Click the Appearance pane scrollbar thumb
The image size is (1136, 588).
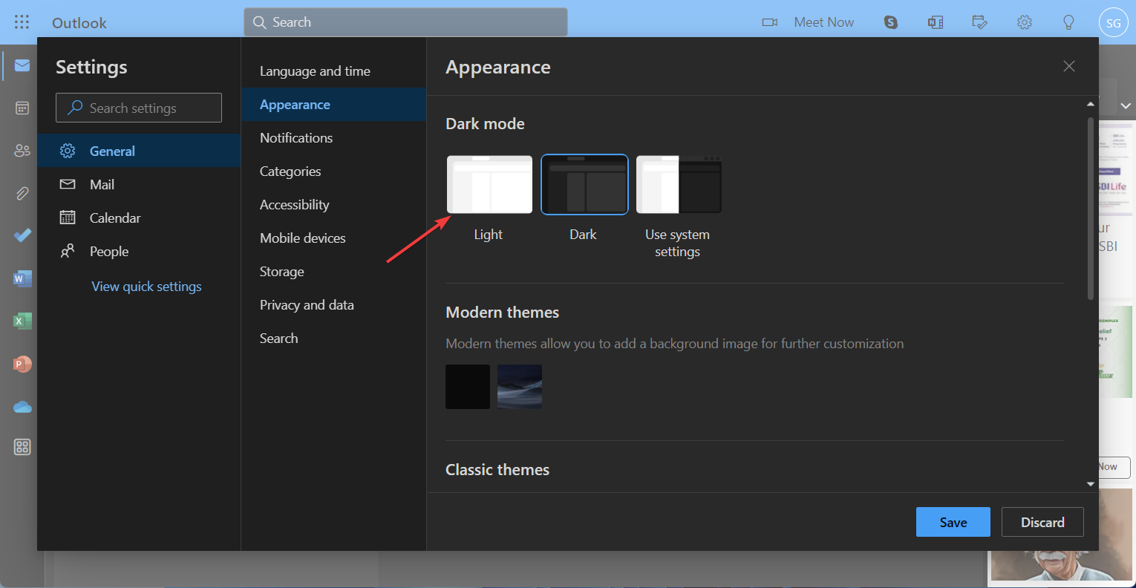coord(1091,208)
